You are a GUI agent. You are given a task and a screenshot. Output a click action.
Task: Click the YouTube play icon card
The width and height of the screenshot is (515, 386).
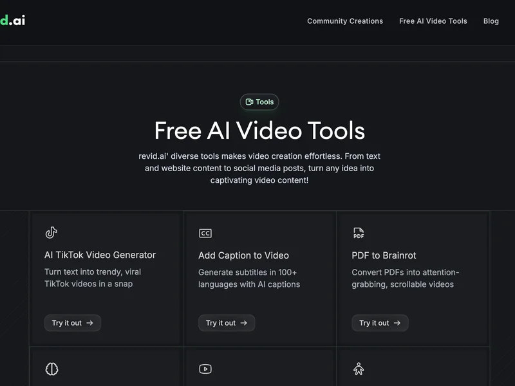[205, 369]
